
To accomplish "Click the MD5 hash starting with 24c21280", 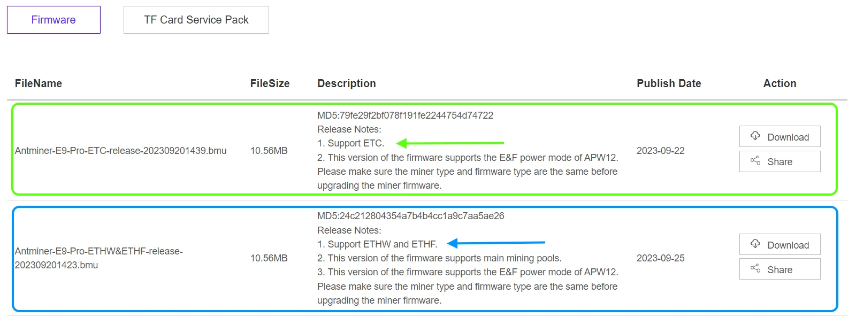I will coord(410,216).
